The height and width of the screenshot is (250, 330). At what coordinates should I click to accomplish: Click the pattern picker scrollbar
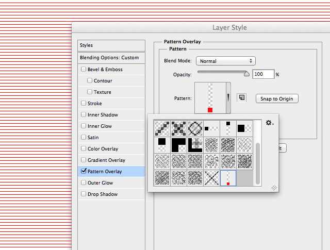[x=258, y=163]
